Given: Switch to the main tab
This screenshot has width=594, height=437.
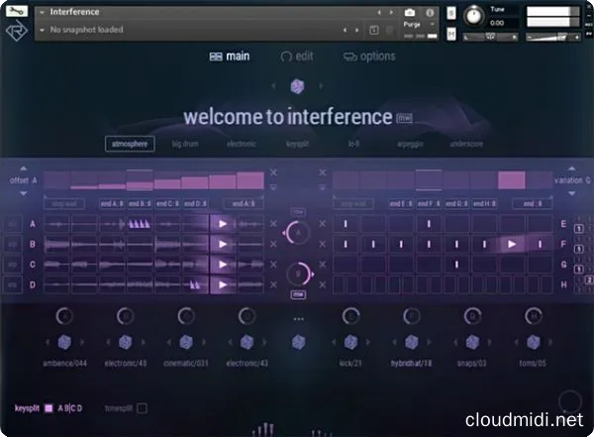Looking at the screenshot, I should pyautogui.click(x=230, y=56).
